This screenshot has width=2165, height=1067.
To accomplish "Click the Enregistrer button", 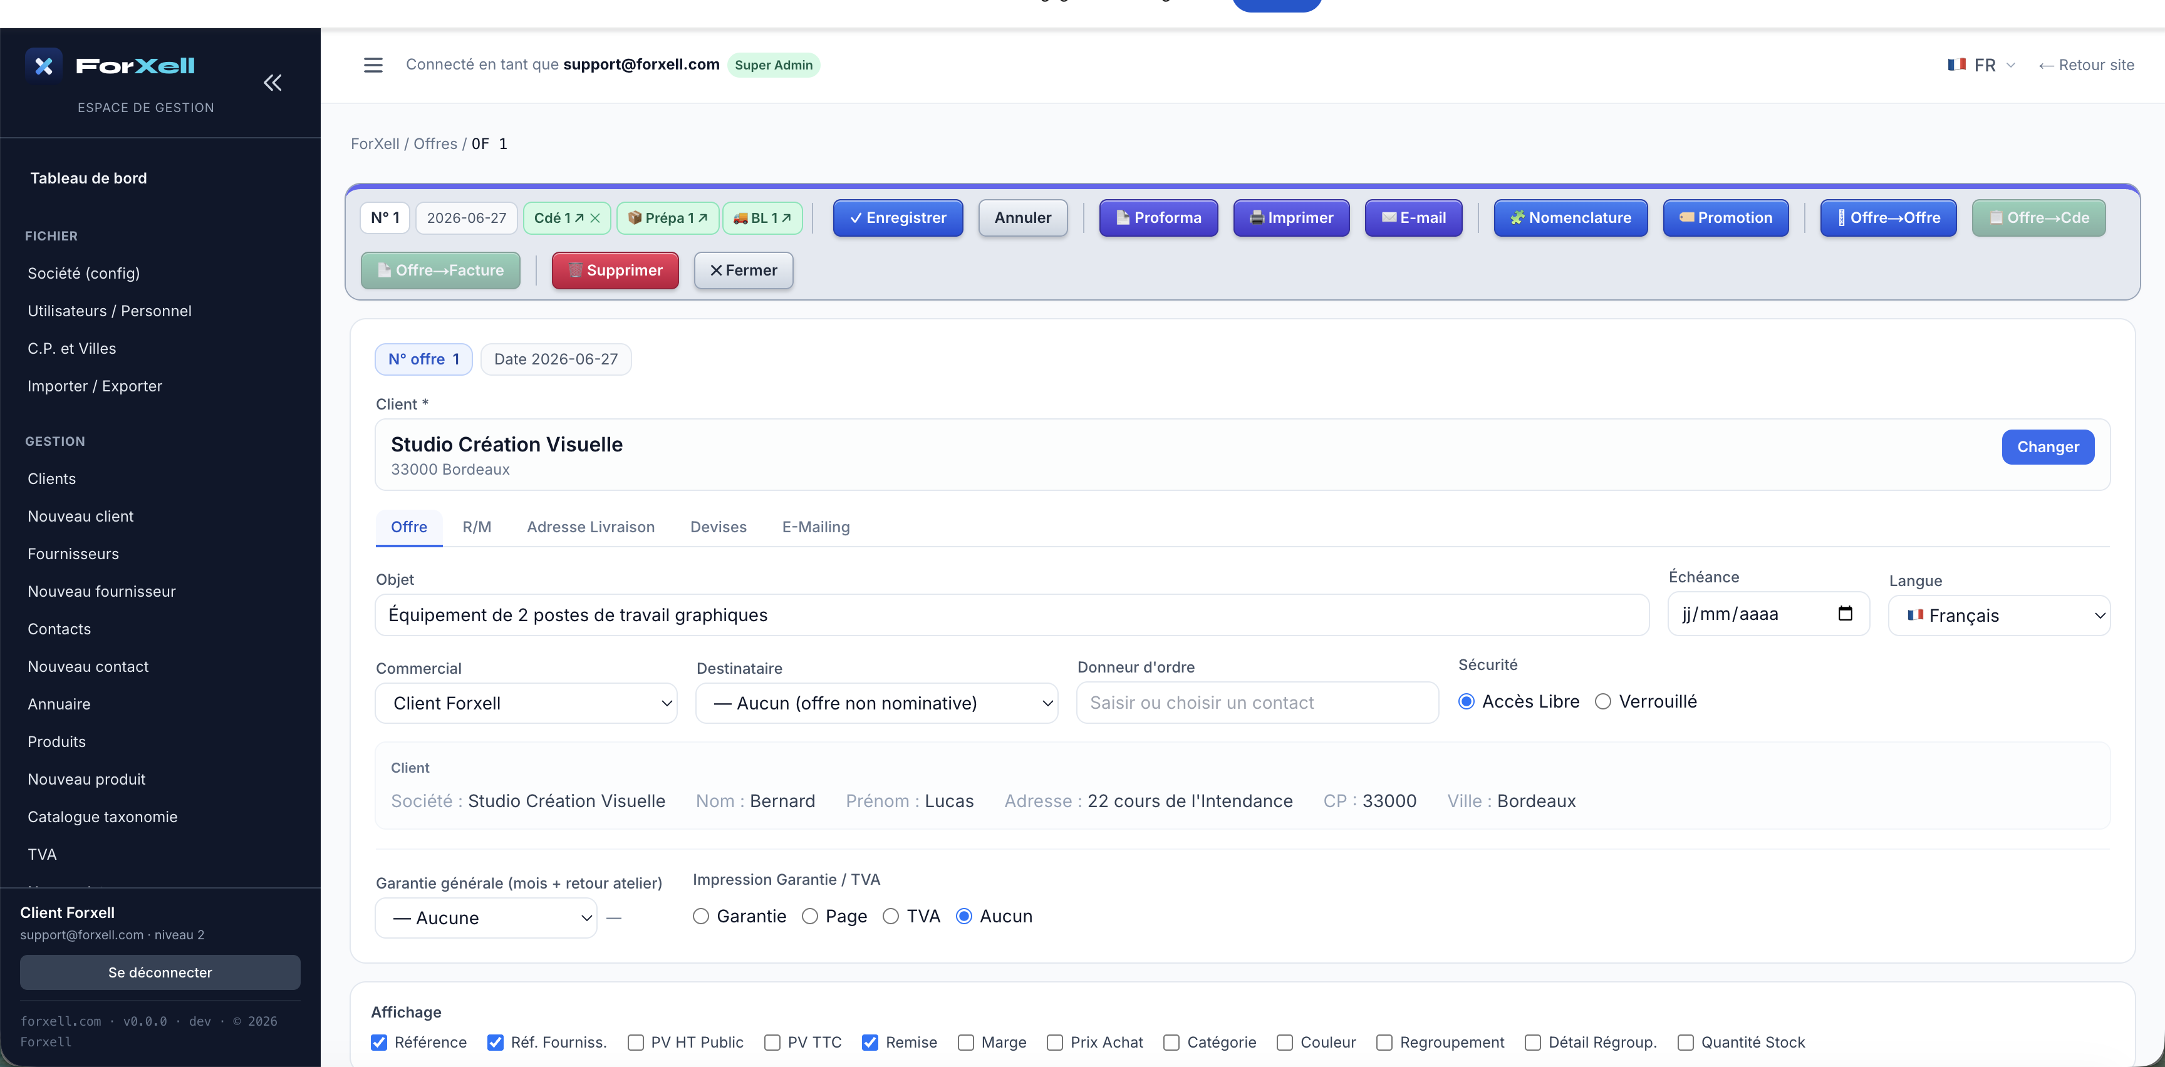I will tap(898, 218).
